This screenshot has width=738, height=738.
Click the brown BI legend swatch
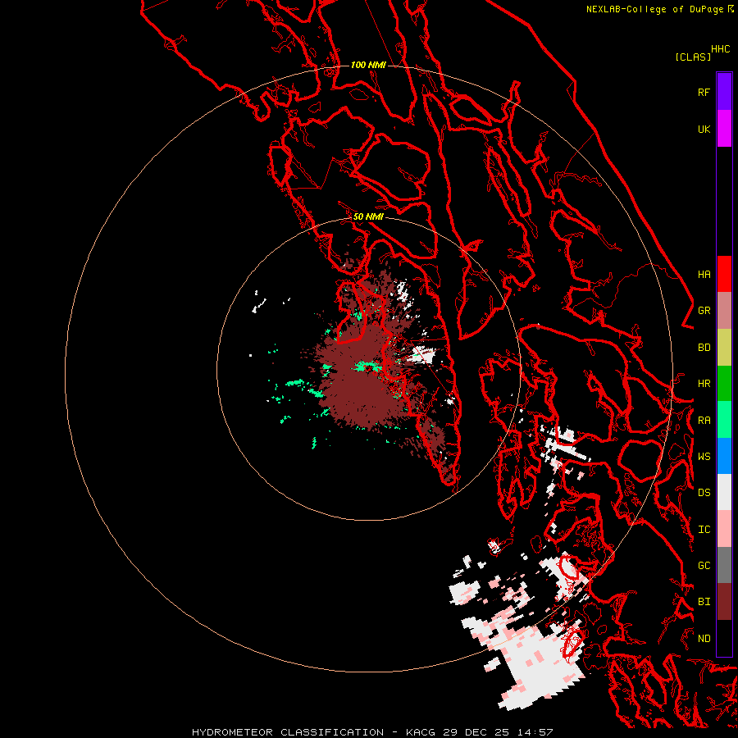click(x=724, y=602)
